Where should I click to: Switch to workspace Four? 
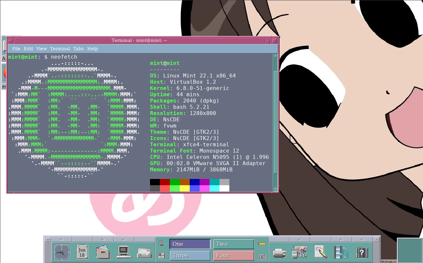point(234,255)
